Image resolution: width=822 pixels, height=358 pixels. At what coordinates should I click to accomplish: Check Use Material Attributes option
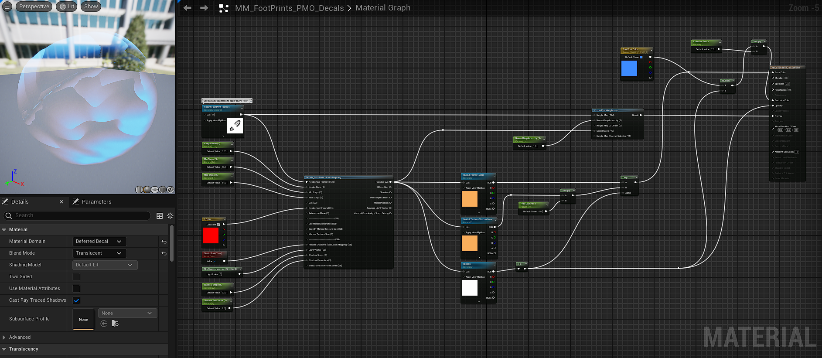pyautogui.click(x=76, y=289)
